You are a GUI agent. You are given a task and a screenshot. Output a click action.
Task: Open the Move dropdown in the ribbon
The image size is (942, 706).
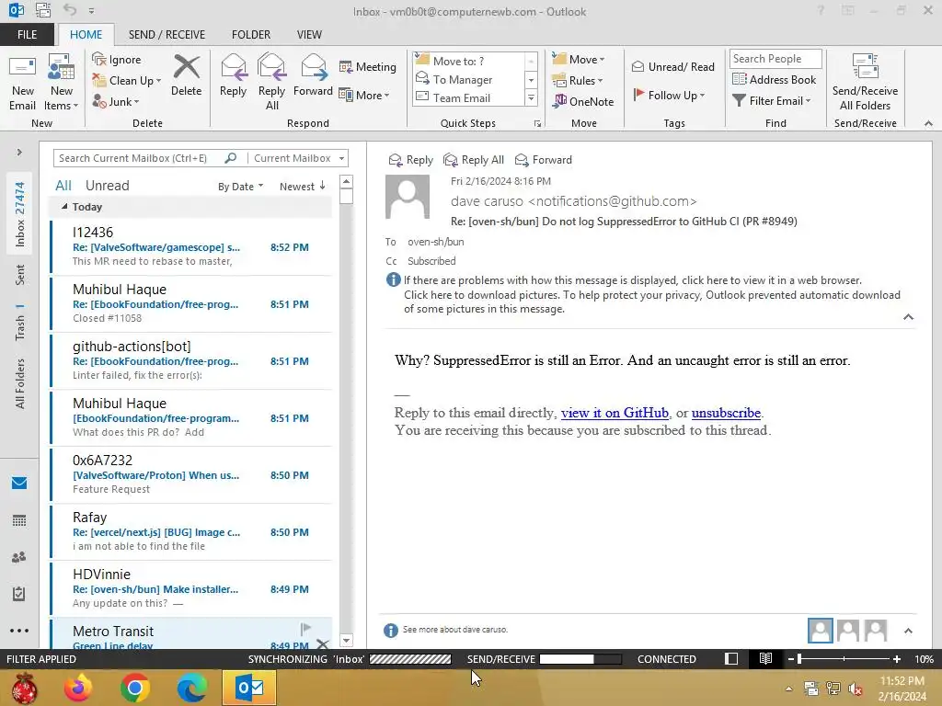578,59
